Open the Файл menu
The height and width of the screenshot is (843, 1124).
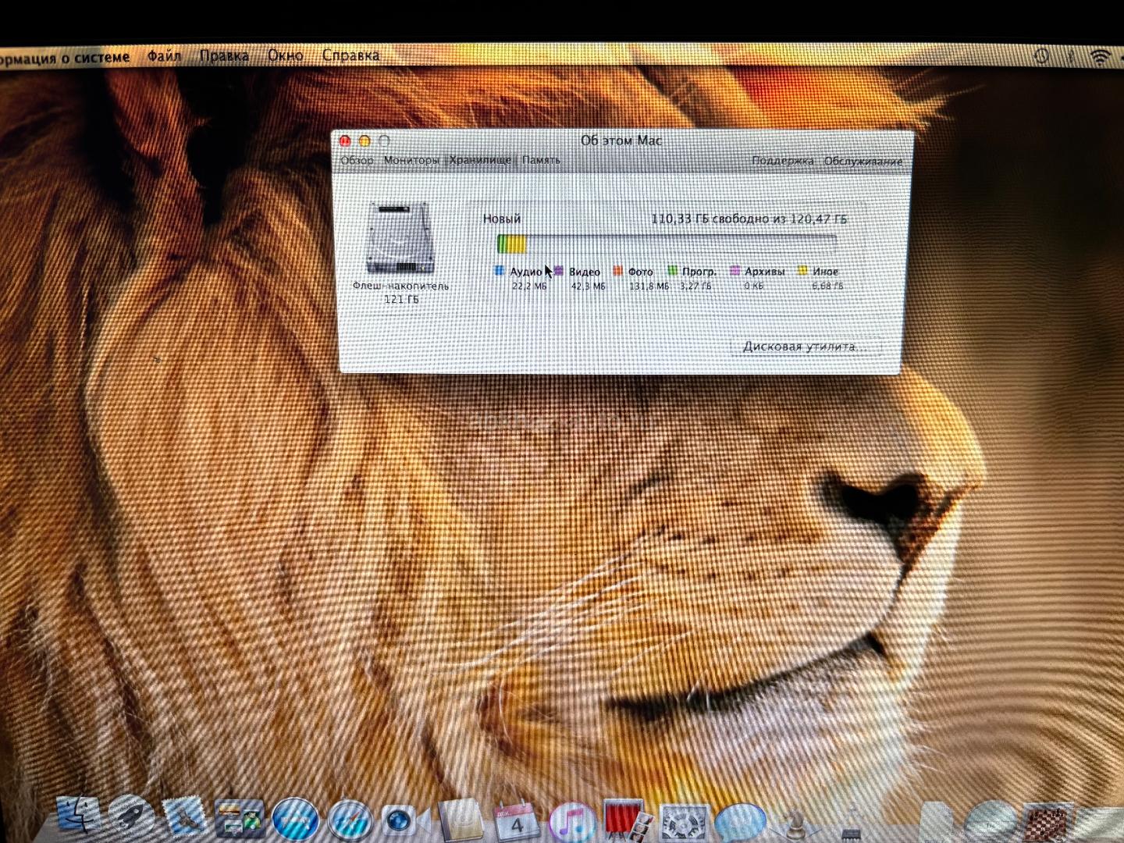tap(164, 56)
